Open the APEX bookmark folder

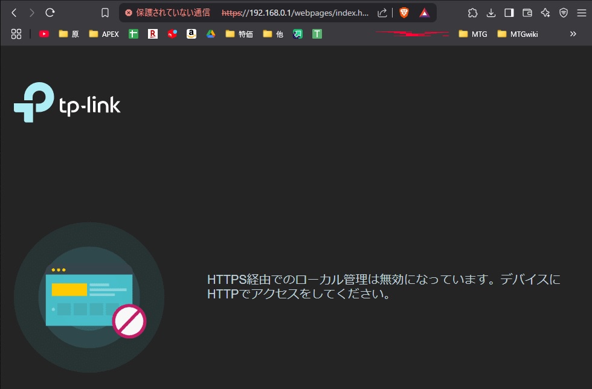104,34
